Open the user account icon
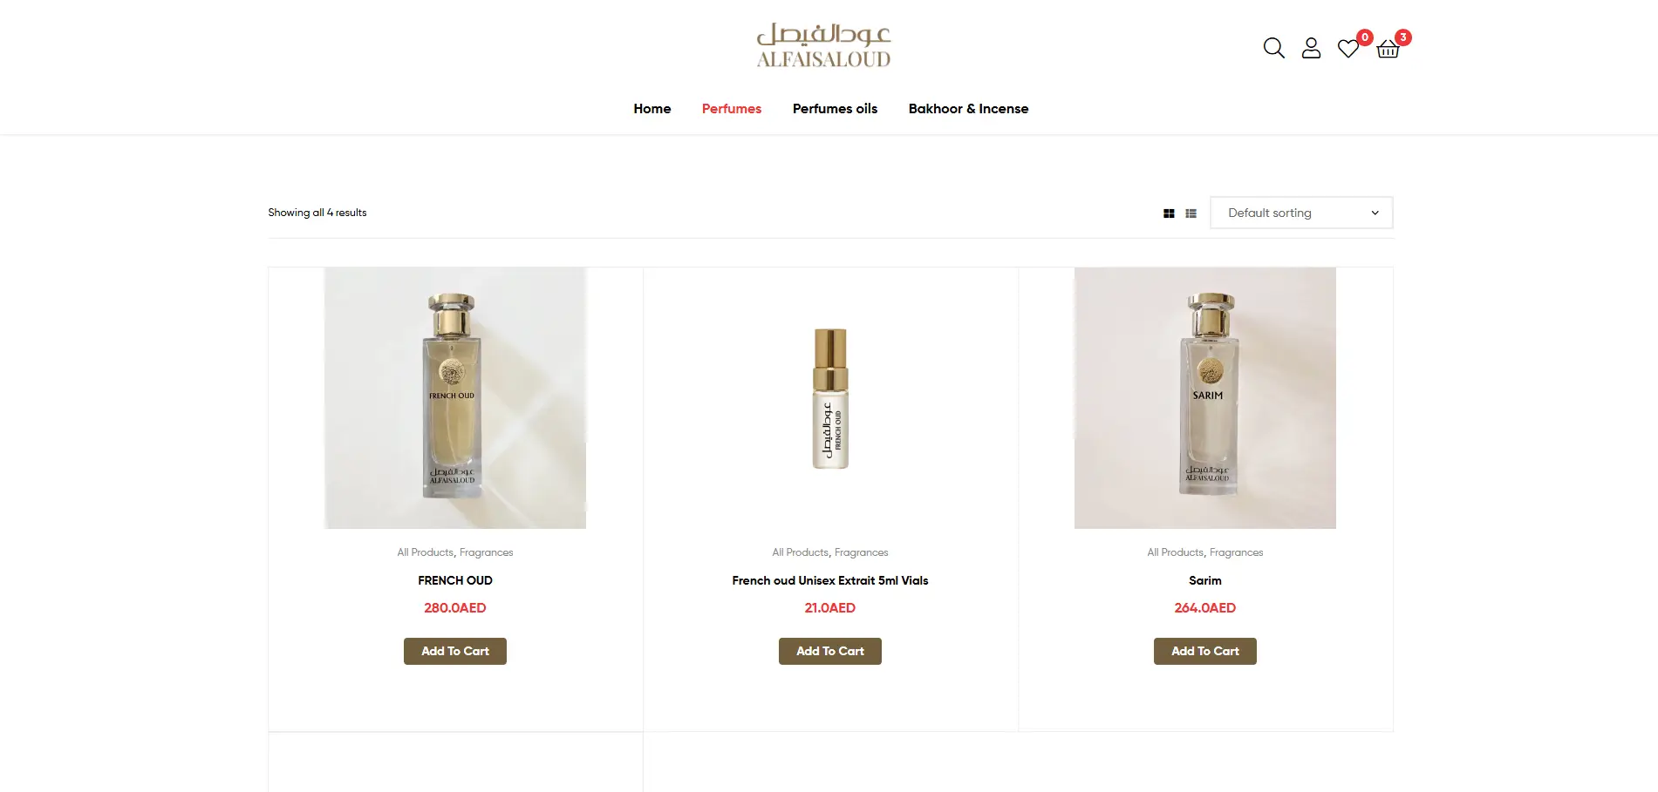 [1311, 48]
